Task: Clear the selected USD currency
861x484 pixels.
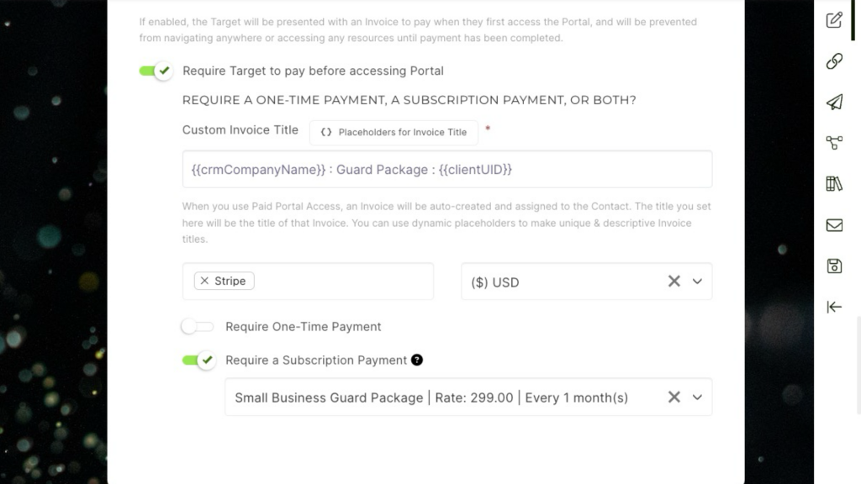Action: pyautogui.click(x=673, y=281)
